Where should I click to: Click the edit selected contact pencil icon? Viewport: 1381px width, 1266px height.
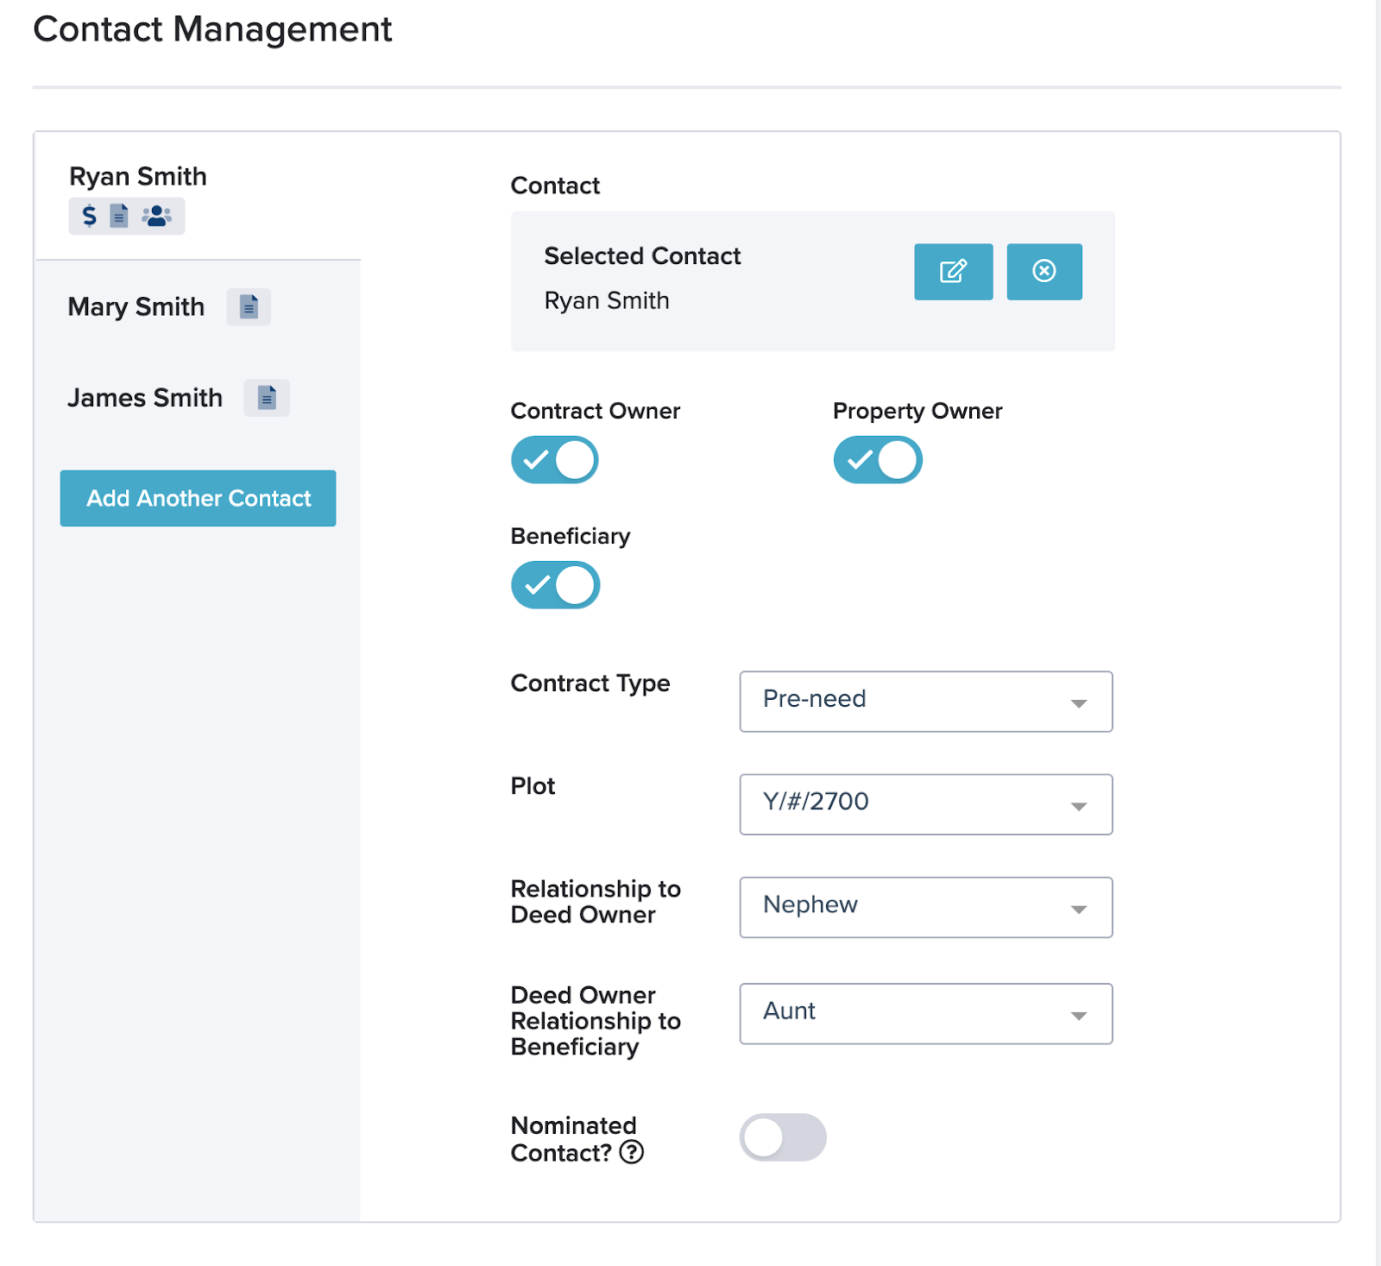953,272
